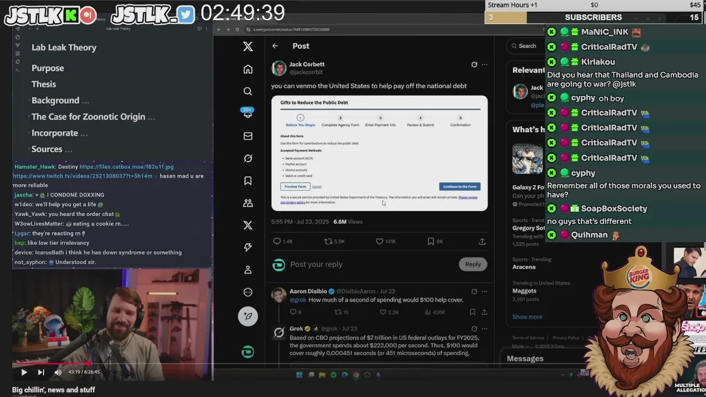Go back using the Post arrow
This screenshot has height=397, width=706.
tap(275, 46)
